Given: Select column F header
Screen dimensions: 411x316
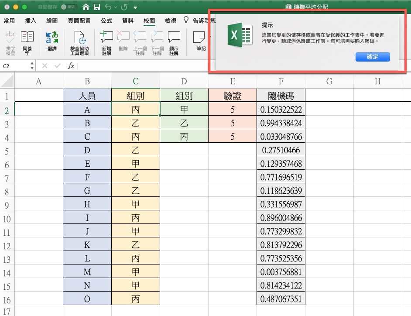Looking at the screenshot, I should (x=281, y=81).
